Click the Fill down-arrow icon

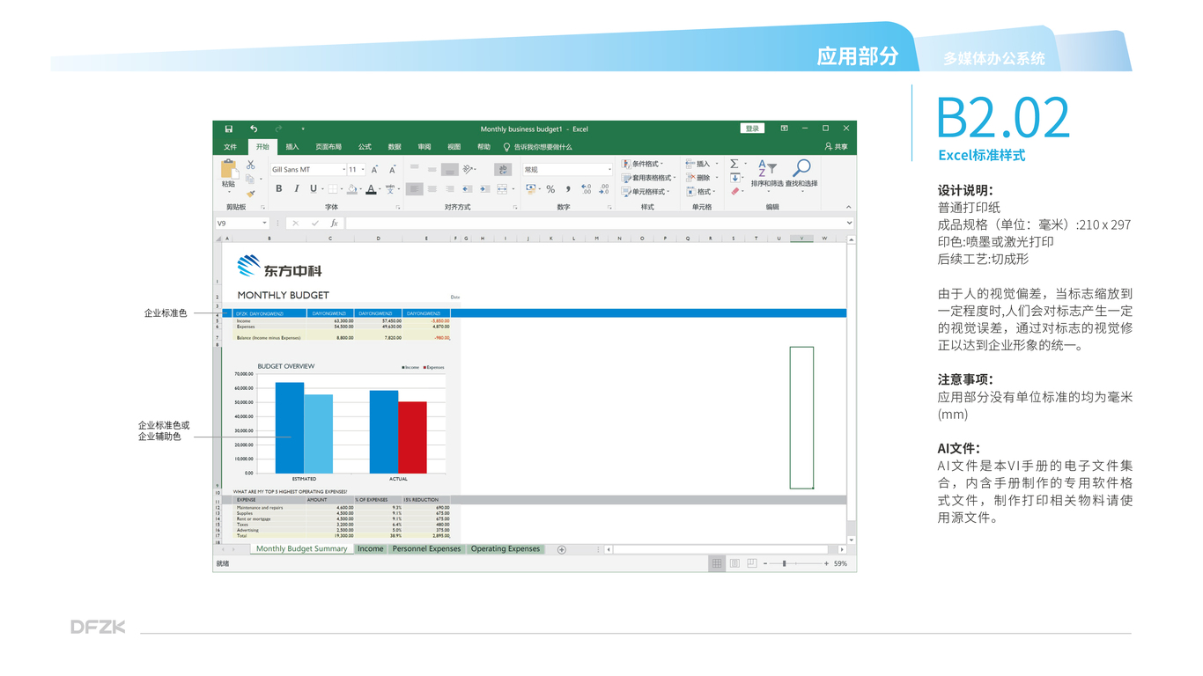[x=734, y=178]
